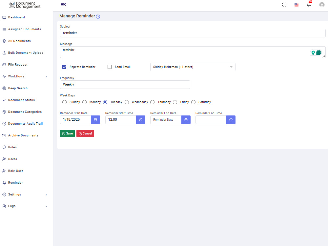Click the Document Categories box icon
The image size is (328, 246).
[4, 112]
